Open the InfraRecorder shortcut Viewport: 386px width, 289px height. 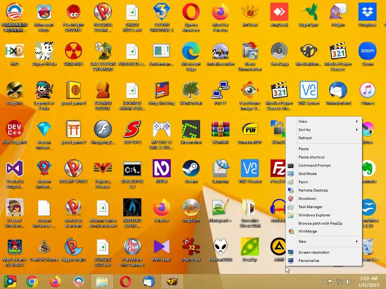tap(220, 54)
